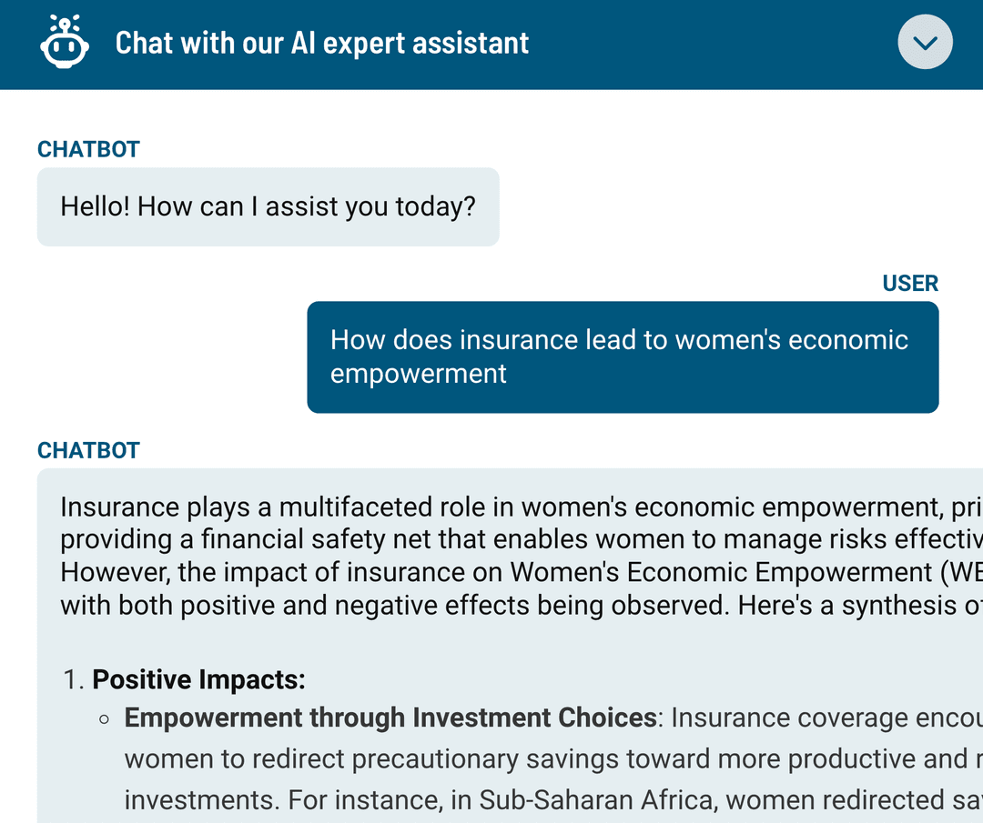Click the chatbot face icon top left
The image size is (983, 823).
[64, 45]
